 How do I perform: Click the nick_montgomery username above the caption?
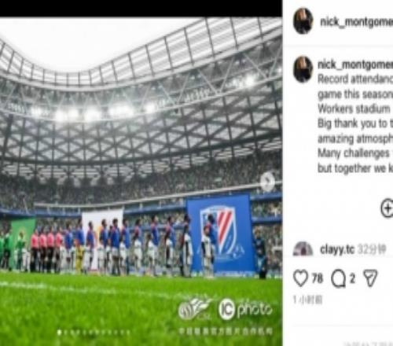[x=355, y=64]
